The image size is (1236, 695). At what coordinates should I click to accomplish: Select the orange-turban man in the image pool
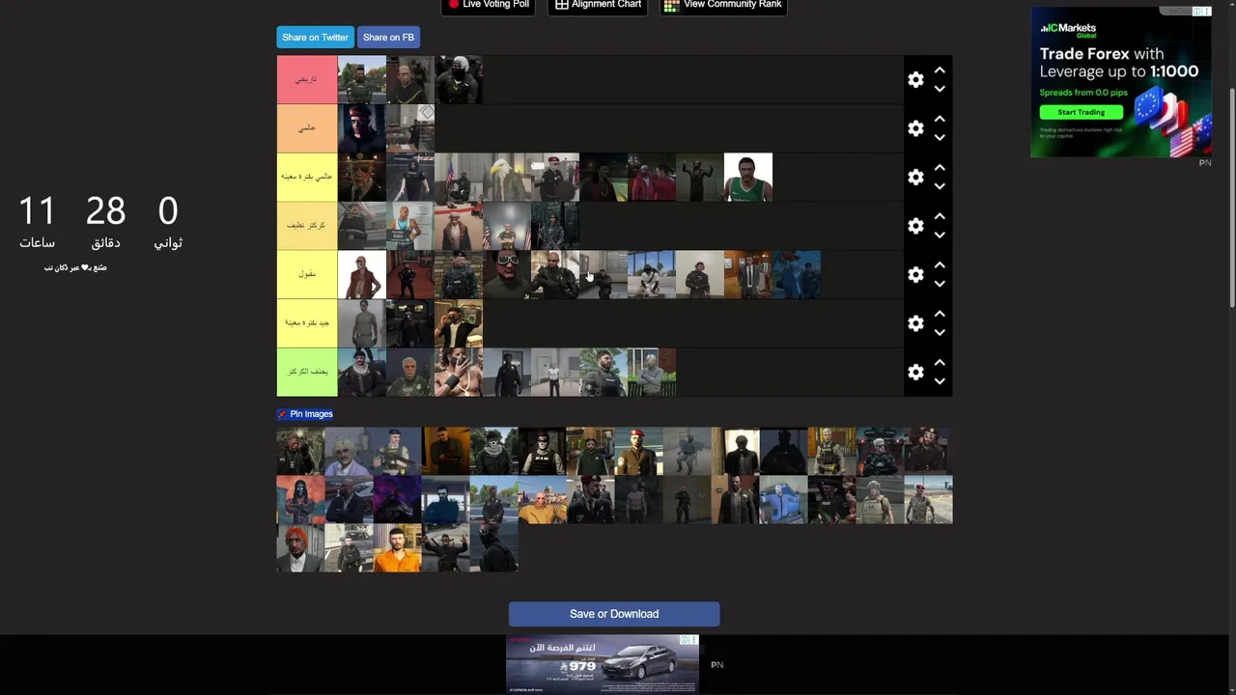tap(300, 548)
